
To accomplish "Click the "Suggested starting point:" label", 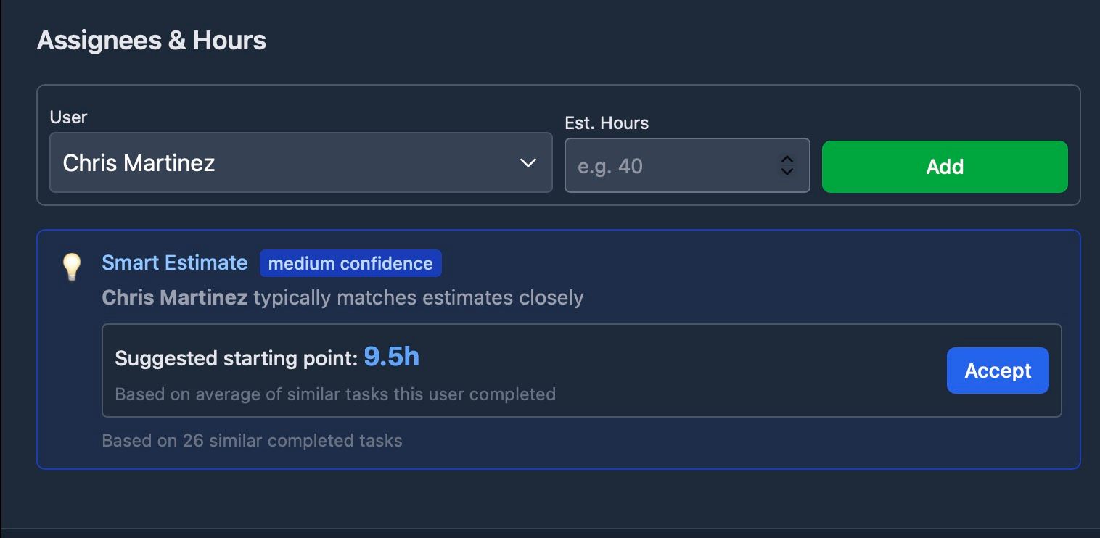I will point(237,358).
